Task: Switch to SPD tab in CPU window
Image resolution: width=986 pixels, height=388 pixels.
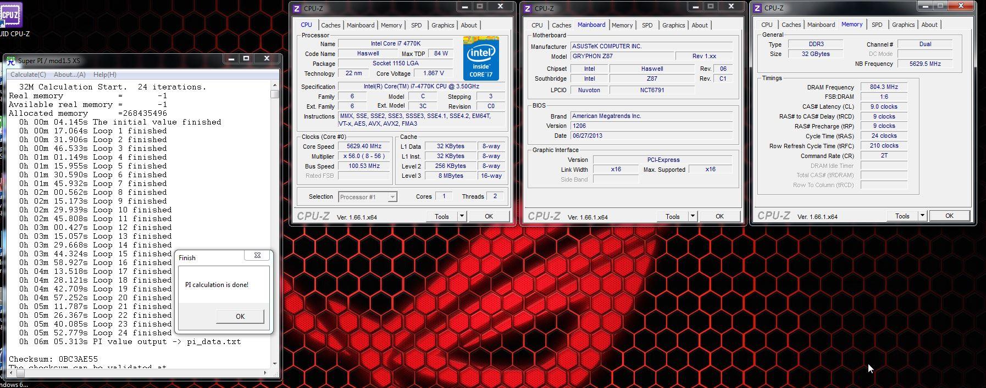Action: coord(417,25)
